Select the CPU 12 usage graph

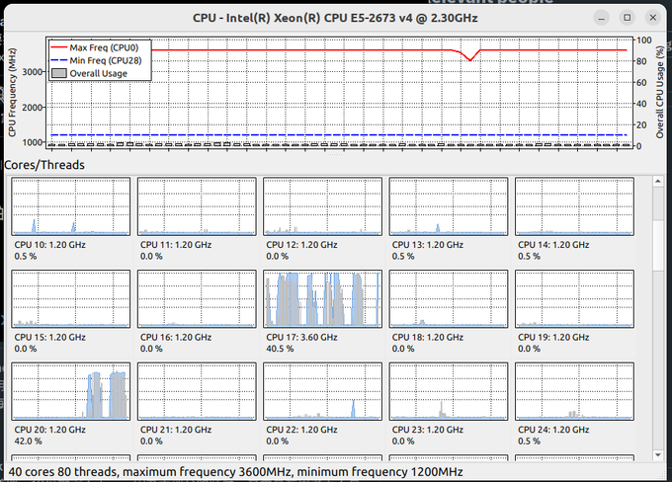tap(323, 206)
